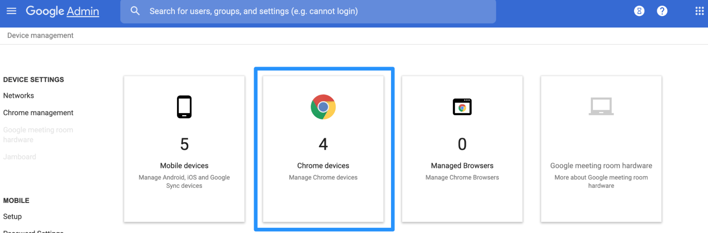This screenshot has width=708, height=233.
Task: Click the Managed Browsers window icon
Action: (x=462, y=107)
